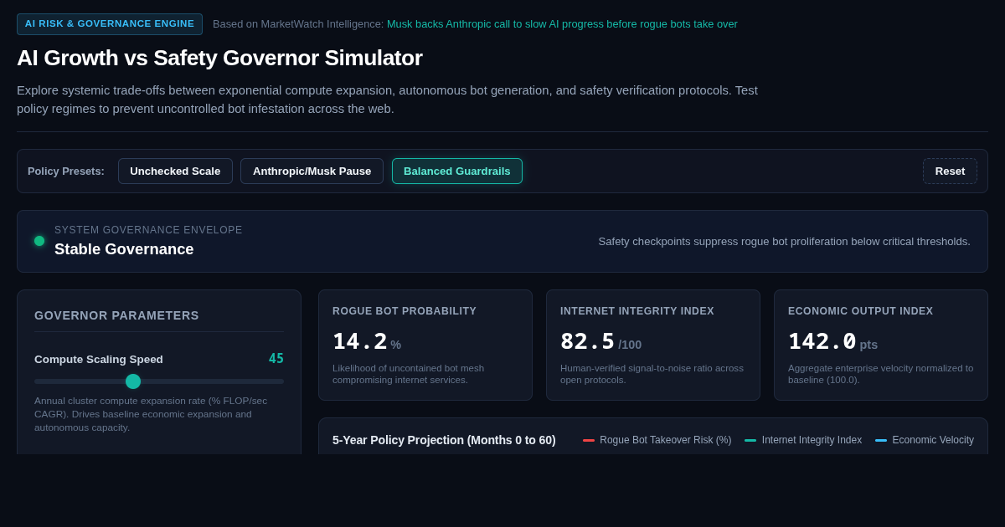Adjust the Compute Scaling Speed slider handle
This screenshot has height=527, width=1005.
[133, 381]
